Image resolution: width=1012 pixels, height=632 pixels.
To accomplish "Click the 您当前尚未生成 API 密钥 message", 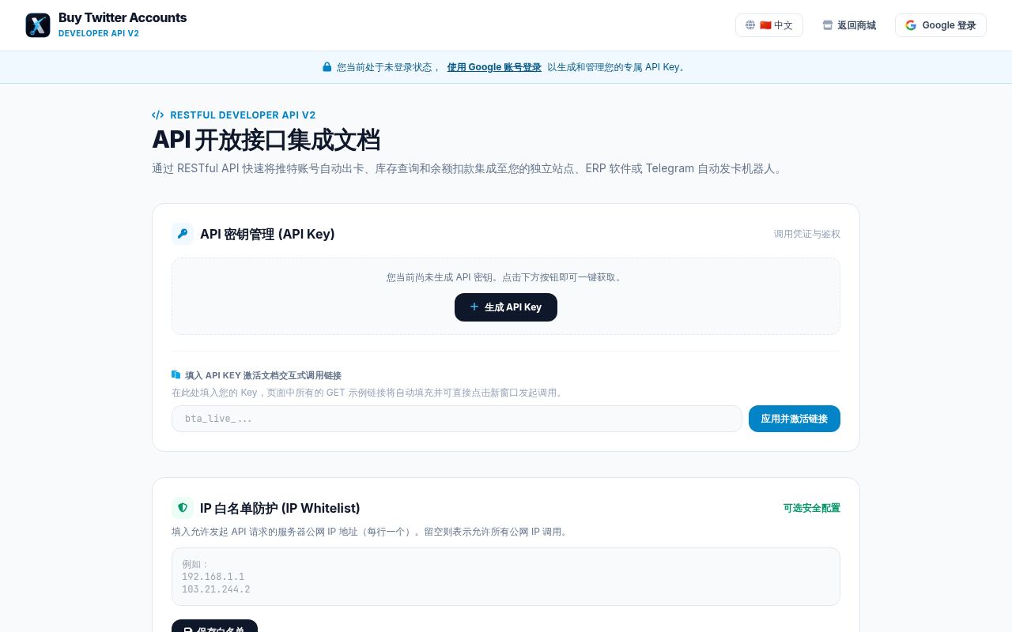I will [506, 277].
